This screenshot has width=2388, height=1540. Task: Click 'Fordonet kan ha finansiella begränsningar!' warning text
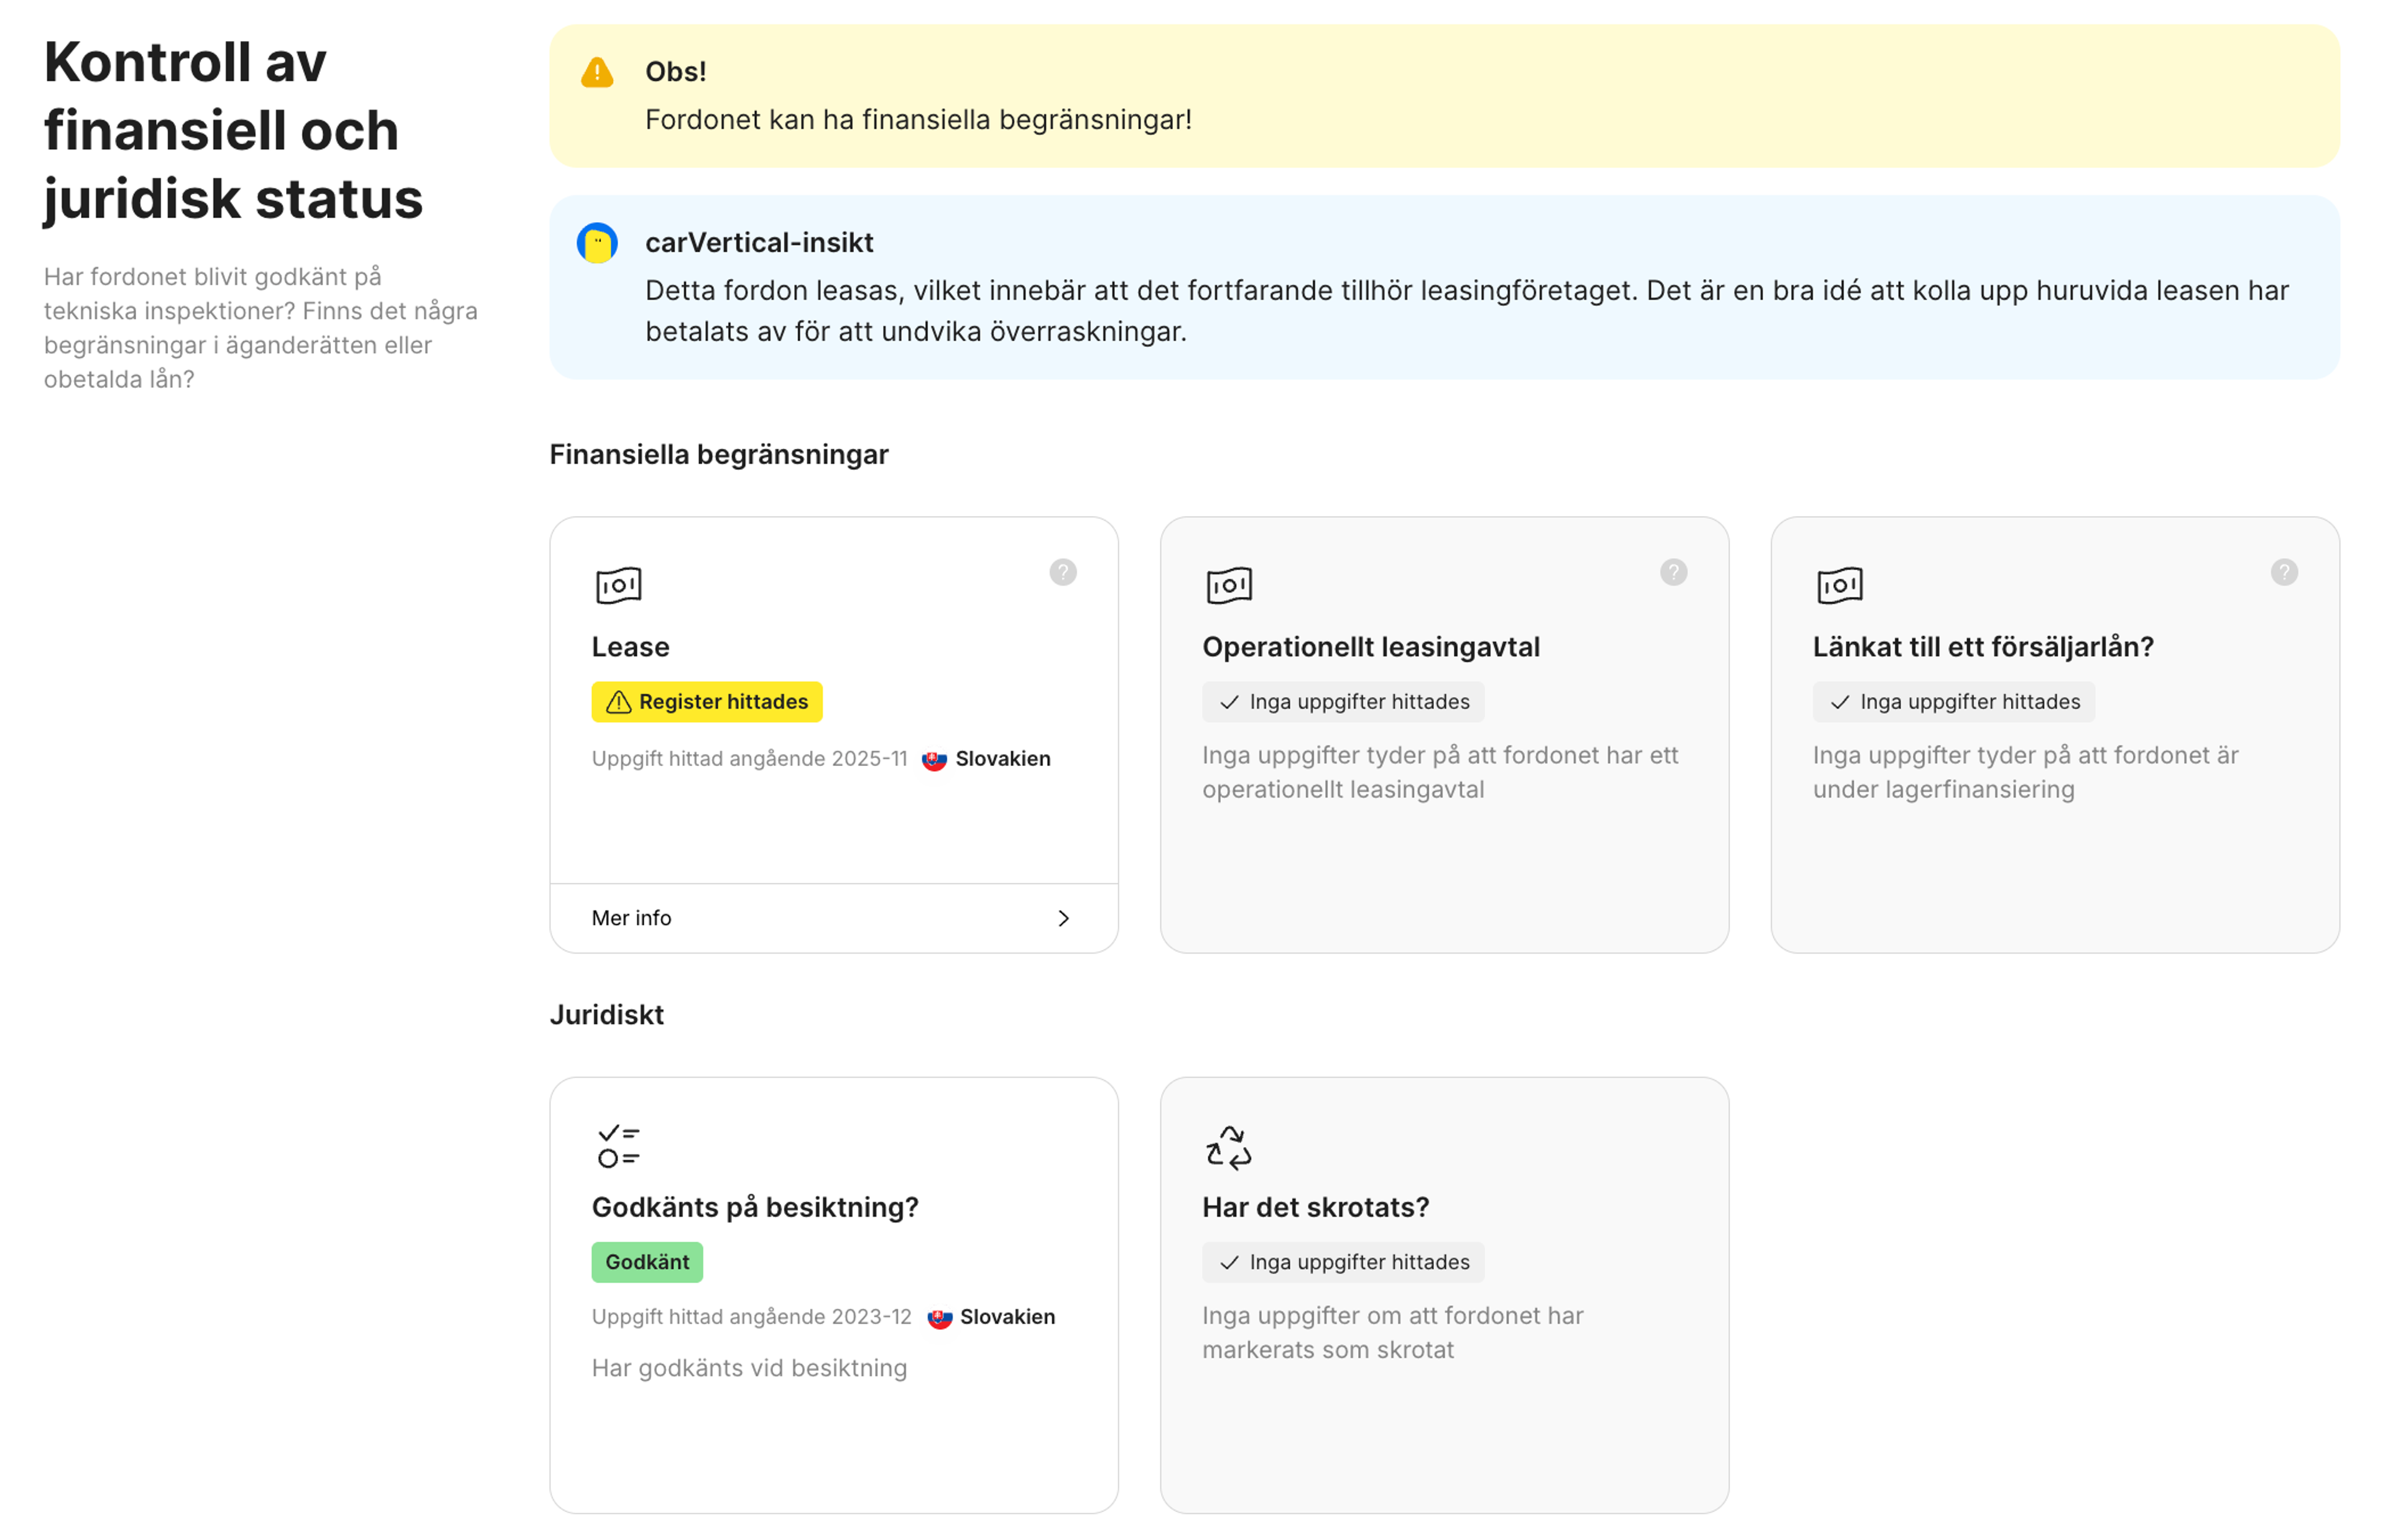pos(918,120)
